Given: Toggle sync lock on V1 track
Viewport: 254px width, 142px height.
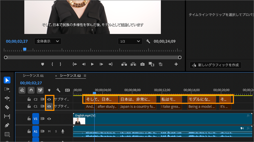Looking at the screenshot, I should coord(42,119).
